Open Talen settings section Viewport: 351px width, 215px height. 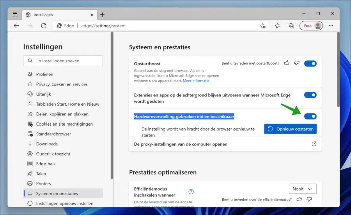(63, 174)
